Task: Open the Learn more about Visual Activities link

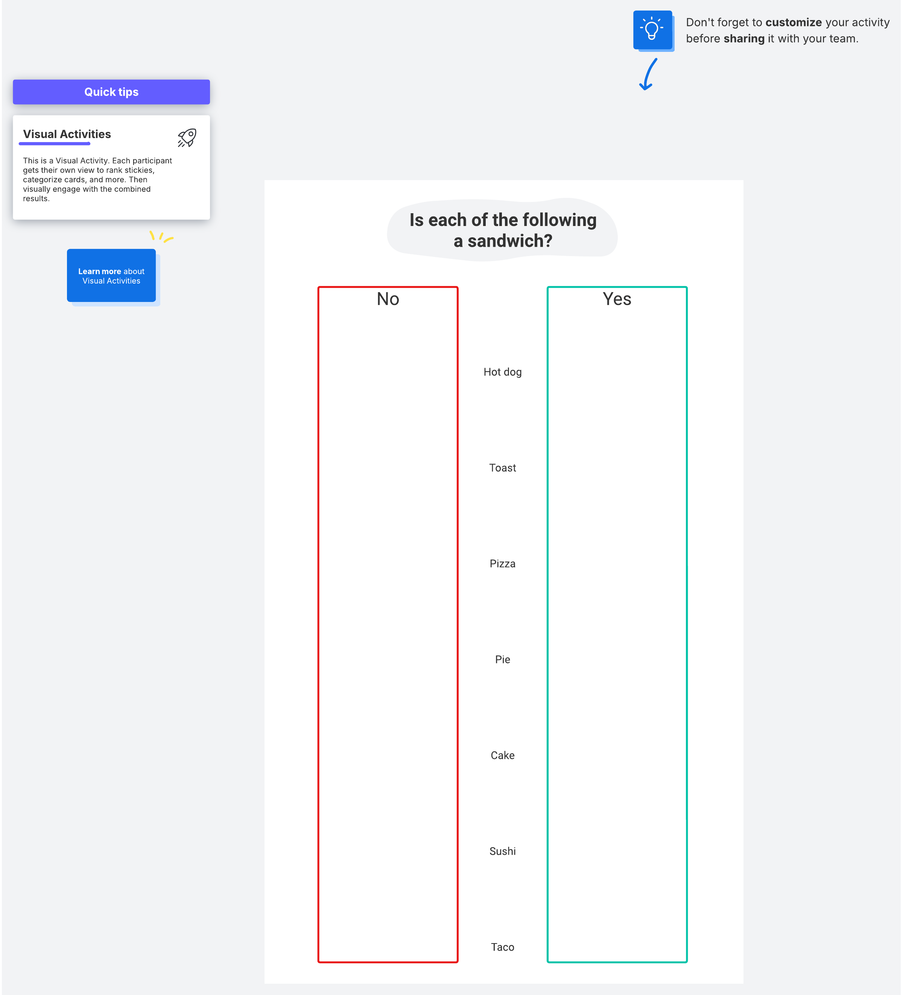Action: pos(111,276)
